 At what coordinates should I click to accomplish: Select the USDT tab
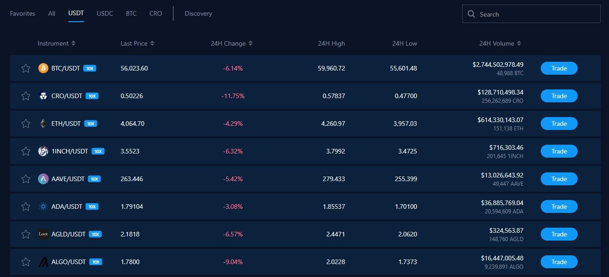click(76, 13)
